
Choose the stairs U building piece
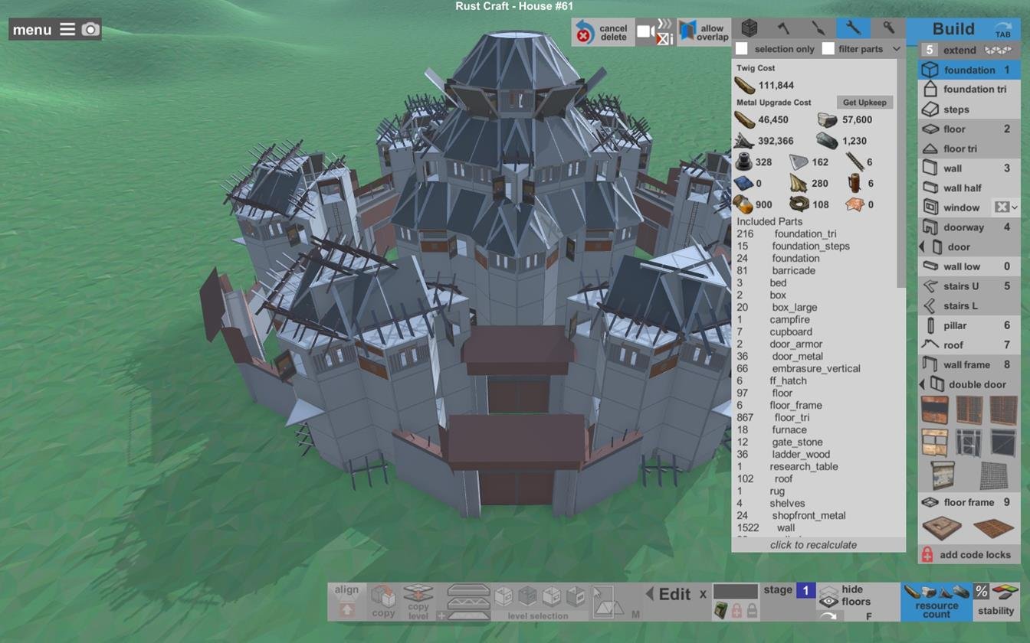click(x=969, y=286)
